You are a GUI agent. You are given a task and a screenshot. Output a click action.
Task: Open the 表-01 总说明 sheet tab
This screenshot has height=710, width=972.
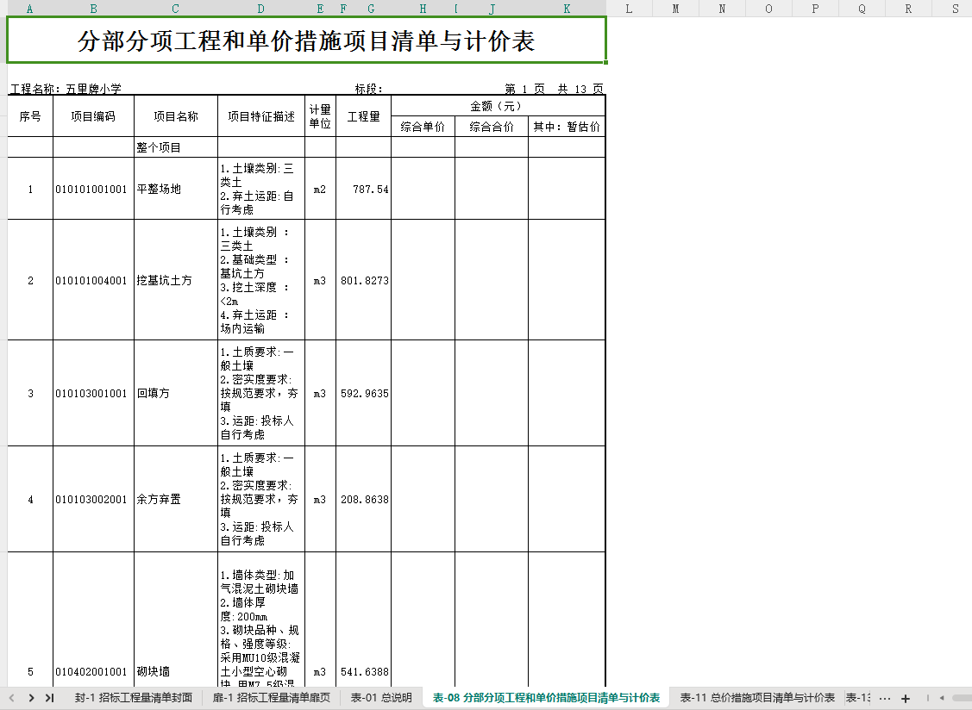point(381,698)
